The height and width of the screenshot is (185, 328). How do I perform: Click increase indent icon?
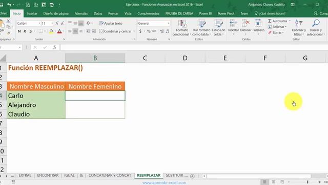point(94,31)
